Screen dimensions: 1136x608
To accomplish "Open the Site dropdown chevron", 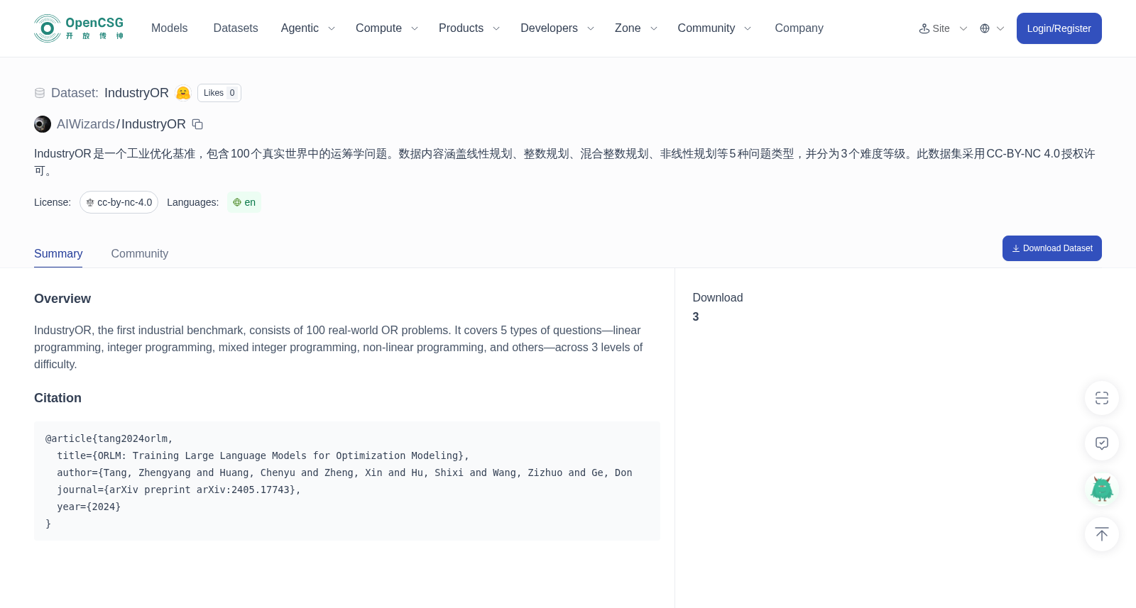I will tap(963, 28).
